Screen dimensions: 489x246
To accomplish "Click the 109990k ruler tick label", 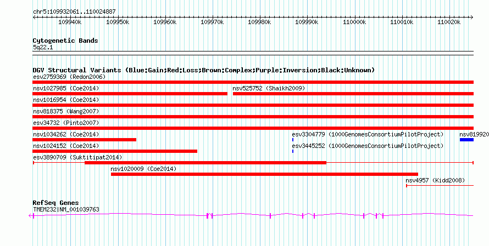I will 307,22.
